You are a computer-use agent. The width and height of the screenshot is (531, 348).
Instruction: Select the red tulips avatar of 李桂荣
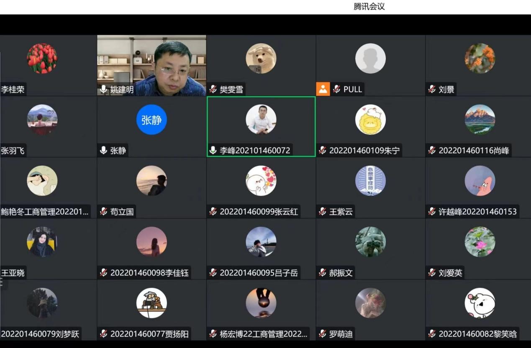click(x=42, y=59)
